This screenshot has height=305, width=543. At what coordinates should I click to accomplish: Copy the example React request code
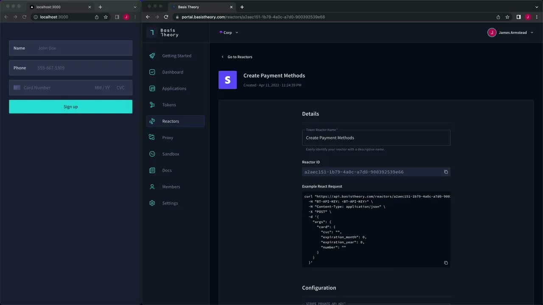[446, 263]
